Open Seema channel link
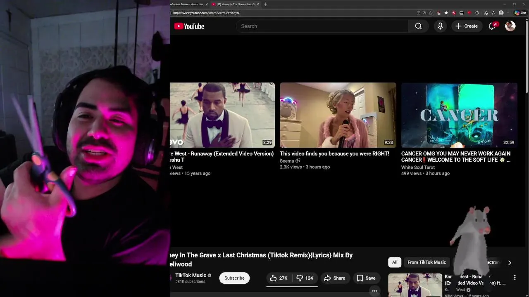This screenshot has width=529, height=297. tap(290, 161)
